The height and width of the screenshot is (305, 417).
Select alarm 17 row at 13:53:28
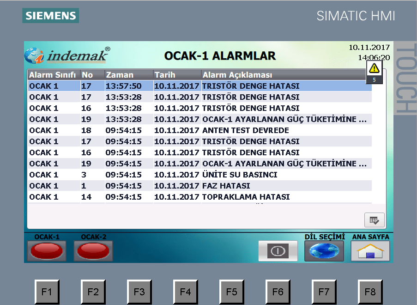[x=199, y=97]
